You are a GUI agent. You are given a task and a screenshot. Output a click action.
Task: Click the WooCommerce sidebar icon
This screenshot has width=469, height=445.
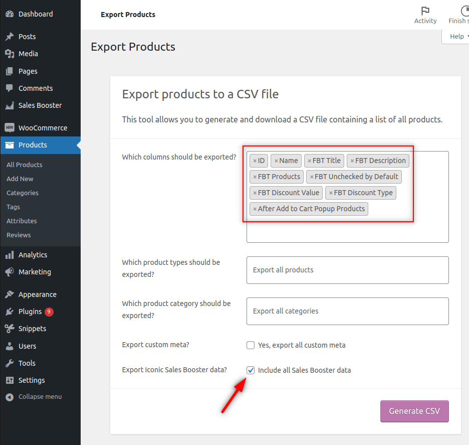[x=11, y=127]
